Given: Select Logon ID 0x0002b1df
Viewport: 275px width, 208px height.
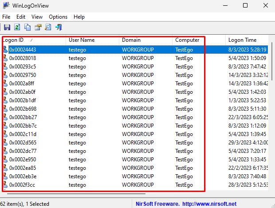Looking at the screenshot, I should tap(23, 100).
